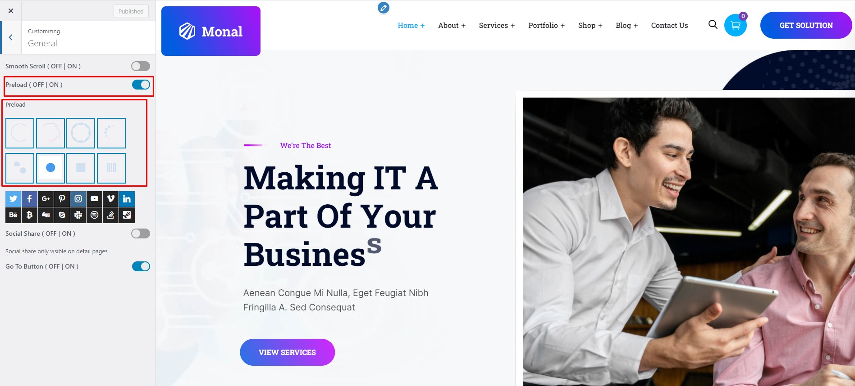Enable the Social Share toggle
855x386 pixels.
coord(141,233)
